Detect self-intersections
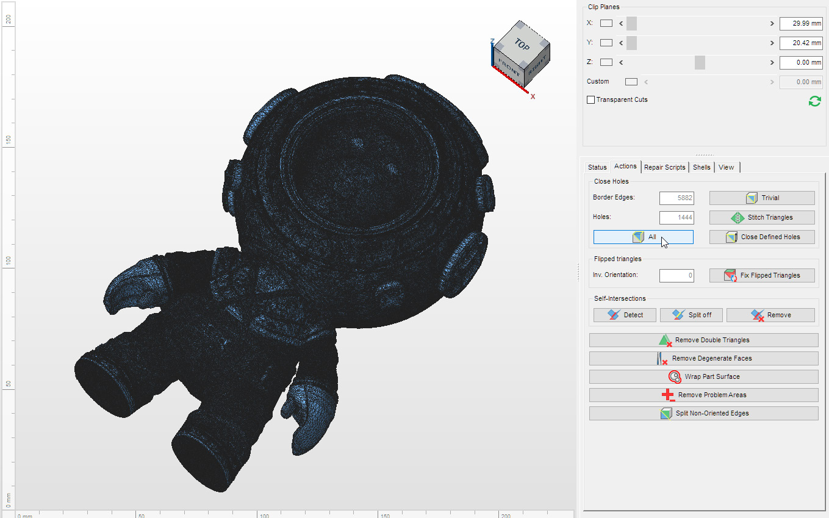This screenshot has width=829, height=518. 625,315
